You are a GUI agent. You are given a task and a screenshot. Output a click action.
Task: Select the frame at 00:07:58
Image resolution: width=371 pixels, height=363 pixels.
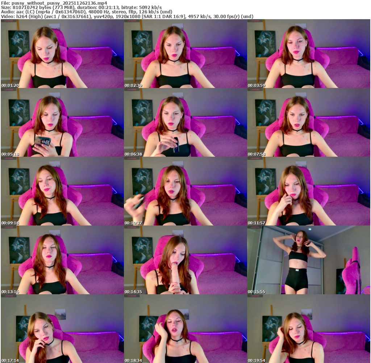[x=309, y=122]
